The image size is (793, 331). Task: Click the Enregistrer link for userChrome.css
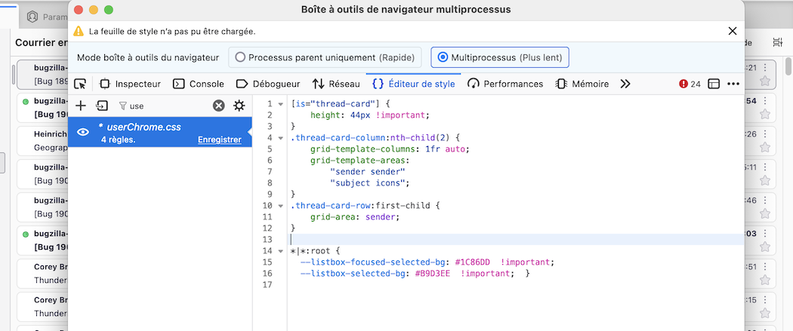(219, 139)
